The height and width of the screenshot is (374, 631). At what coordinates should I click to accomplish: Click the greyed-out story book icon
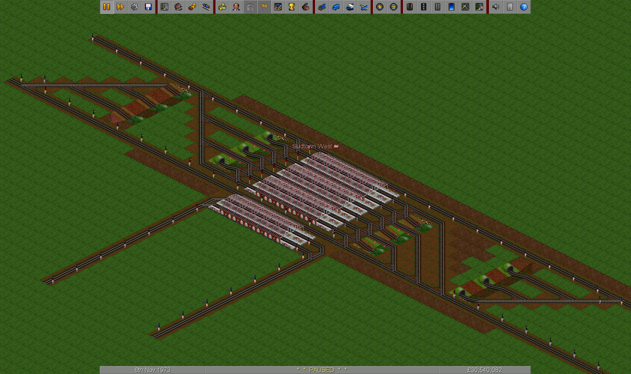click(x=250, y=7)
